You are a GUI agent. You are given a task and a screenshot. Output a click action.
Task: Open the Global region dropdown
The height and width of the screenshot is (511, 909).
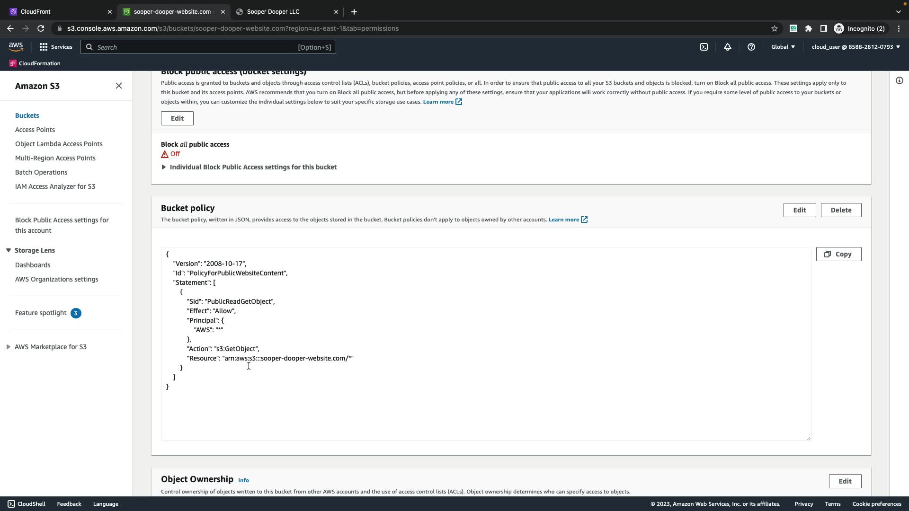tap(783, 47)
